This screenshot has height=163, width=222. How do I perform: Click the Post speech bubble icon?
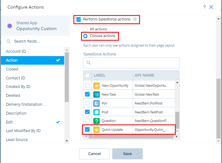pos(96,112)
